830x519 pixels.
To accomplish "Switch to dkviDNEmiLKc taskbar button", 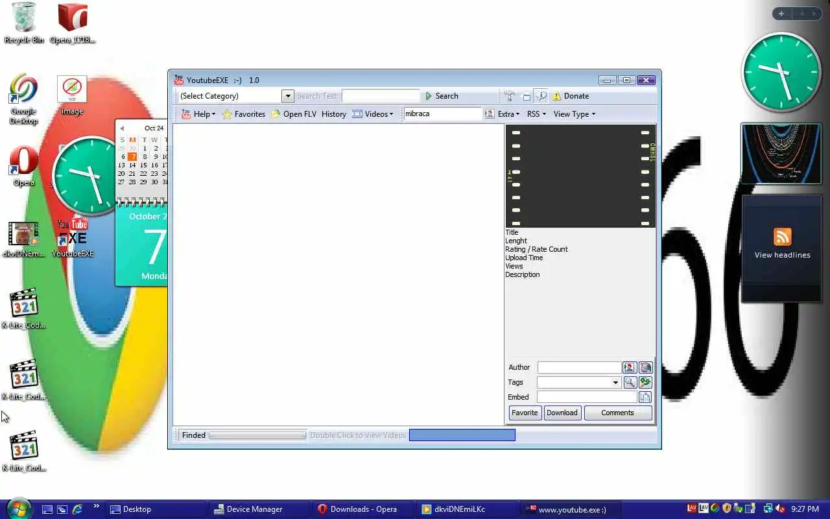I will (467, 509).
